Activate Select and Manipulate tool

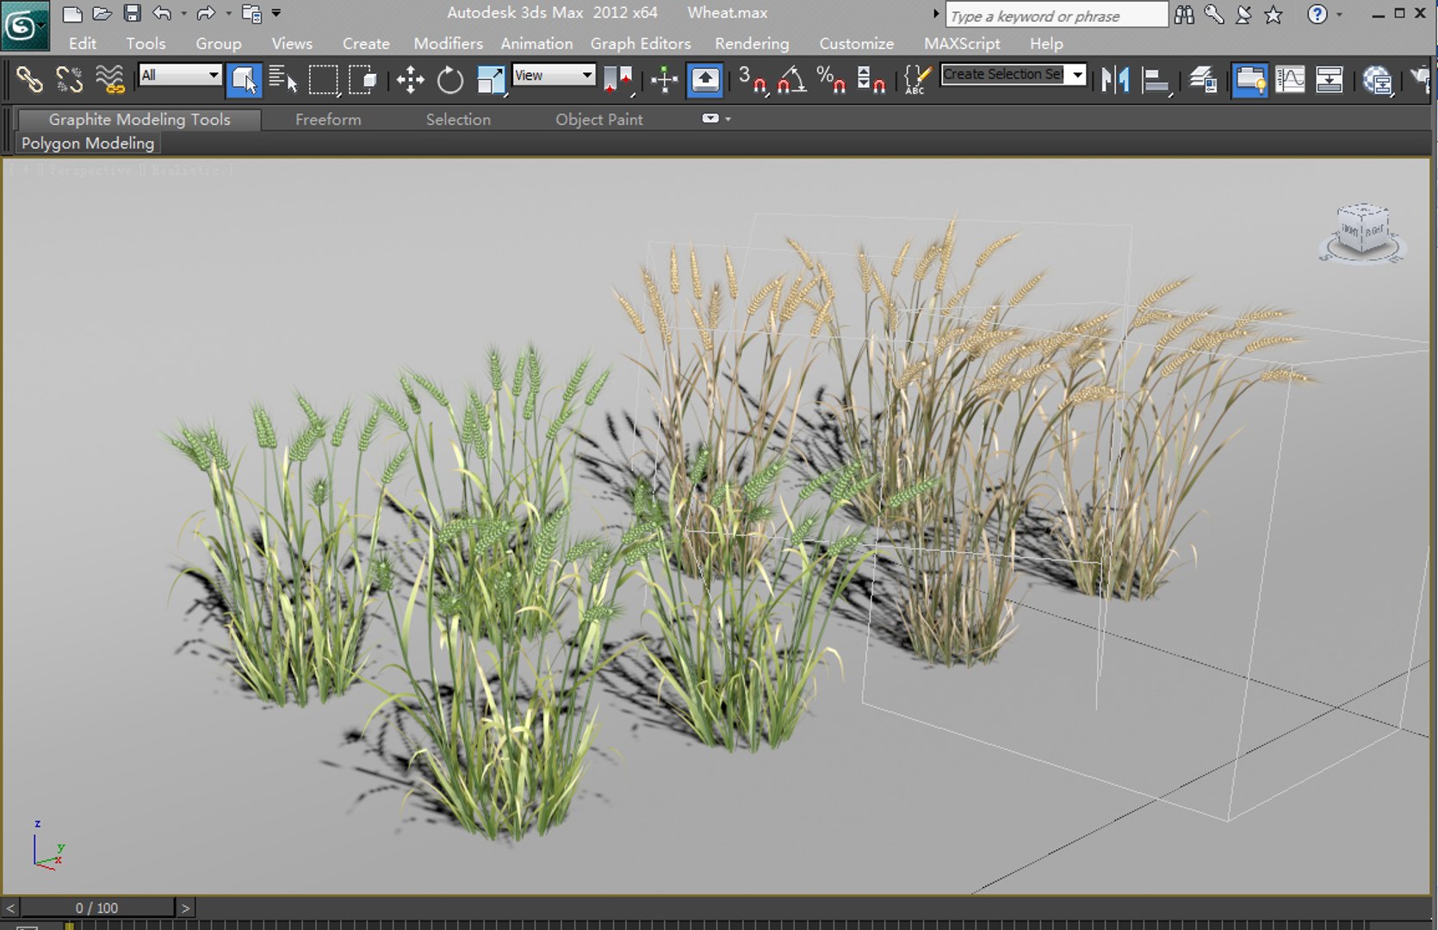(664, 80)
